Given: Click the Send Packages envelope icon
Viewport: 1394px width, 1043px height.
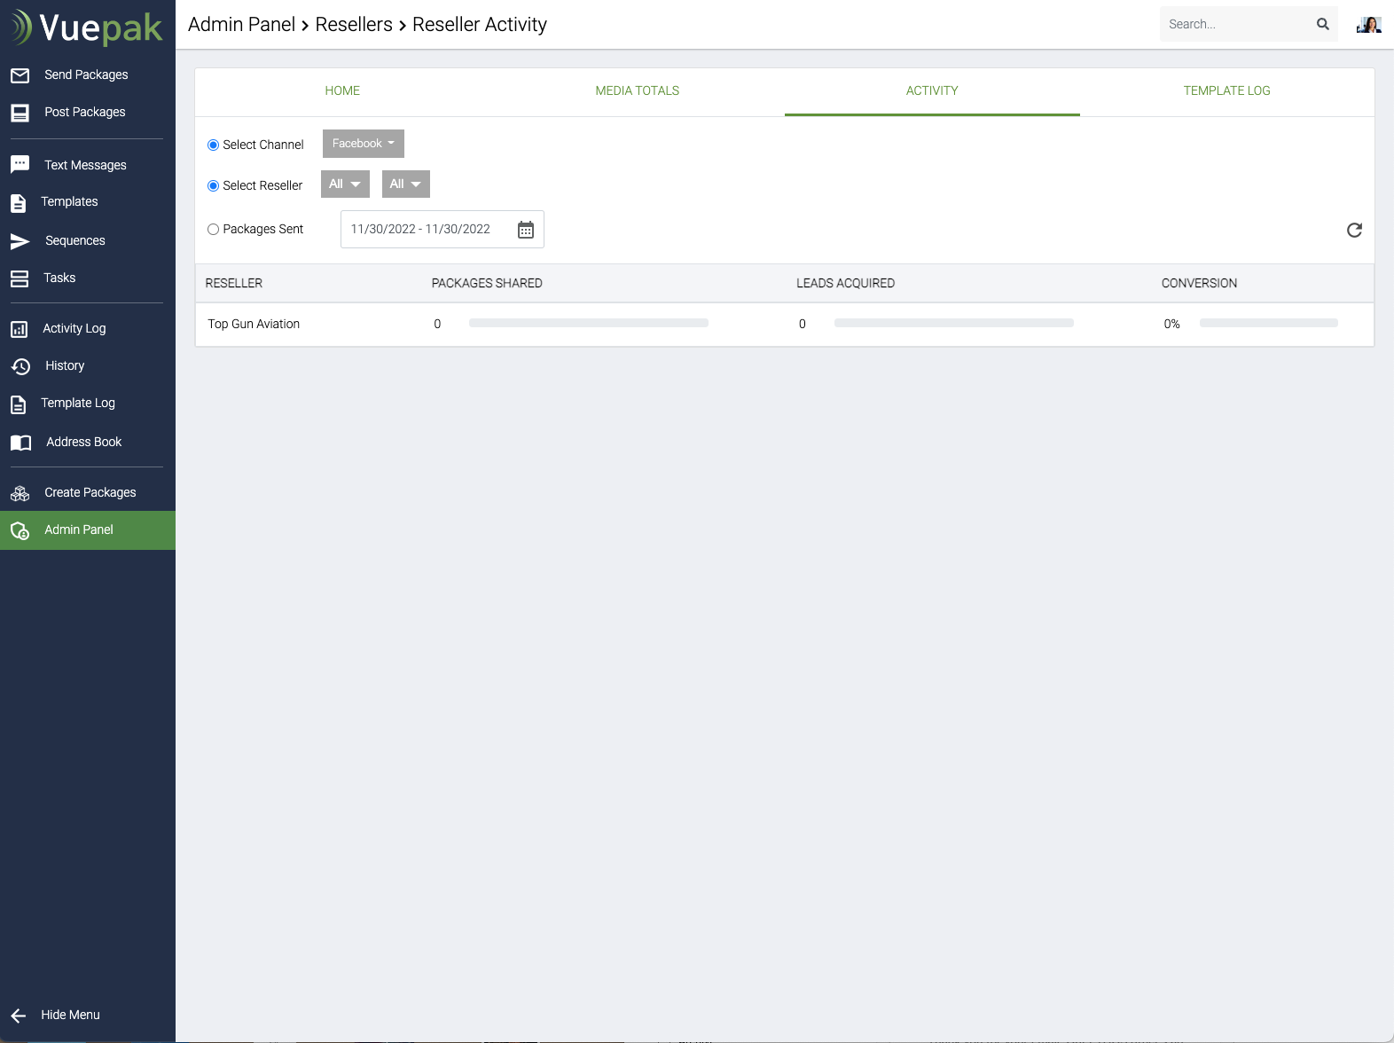Looking at the screenshot, I should (x=20, y=75).
